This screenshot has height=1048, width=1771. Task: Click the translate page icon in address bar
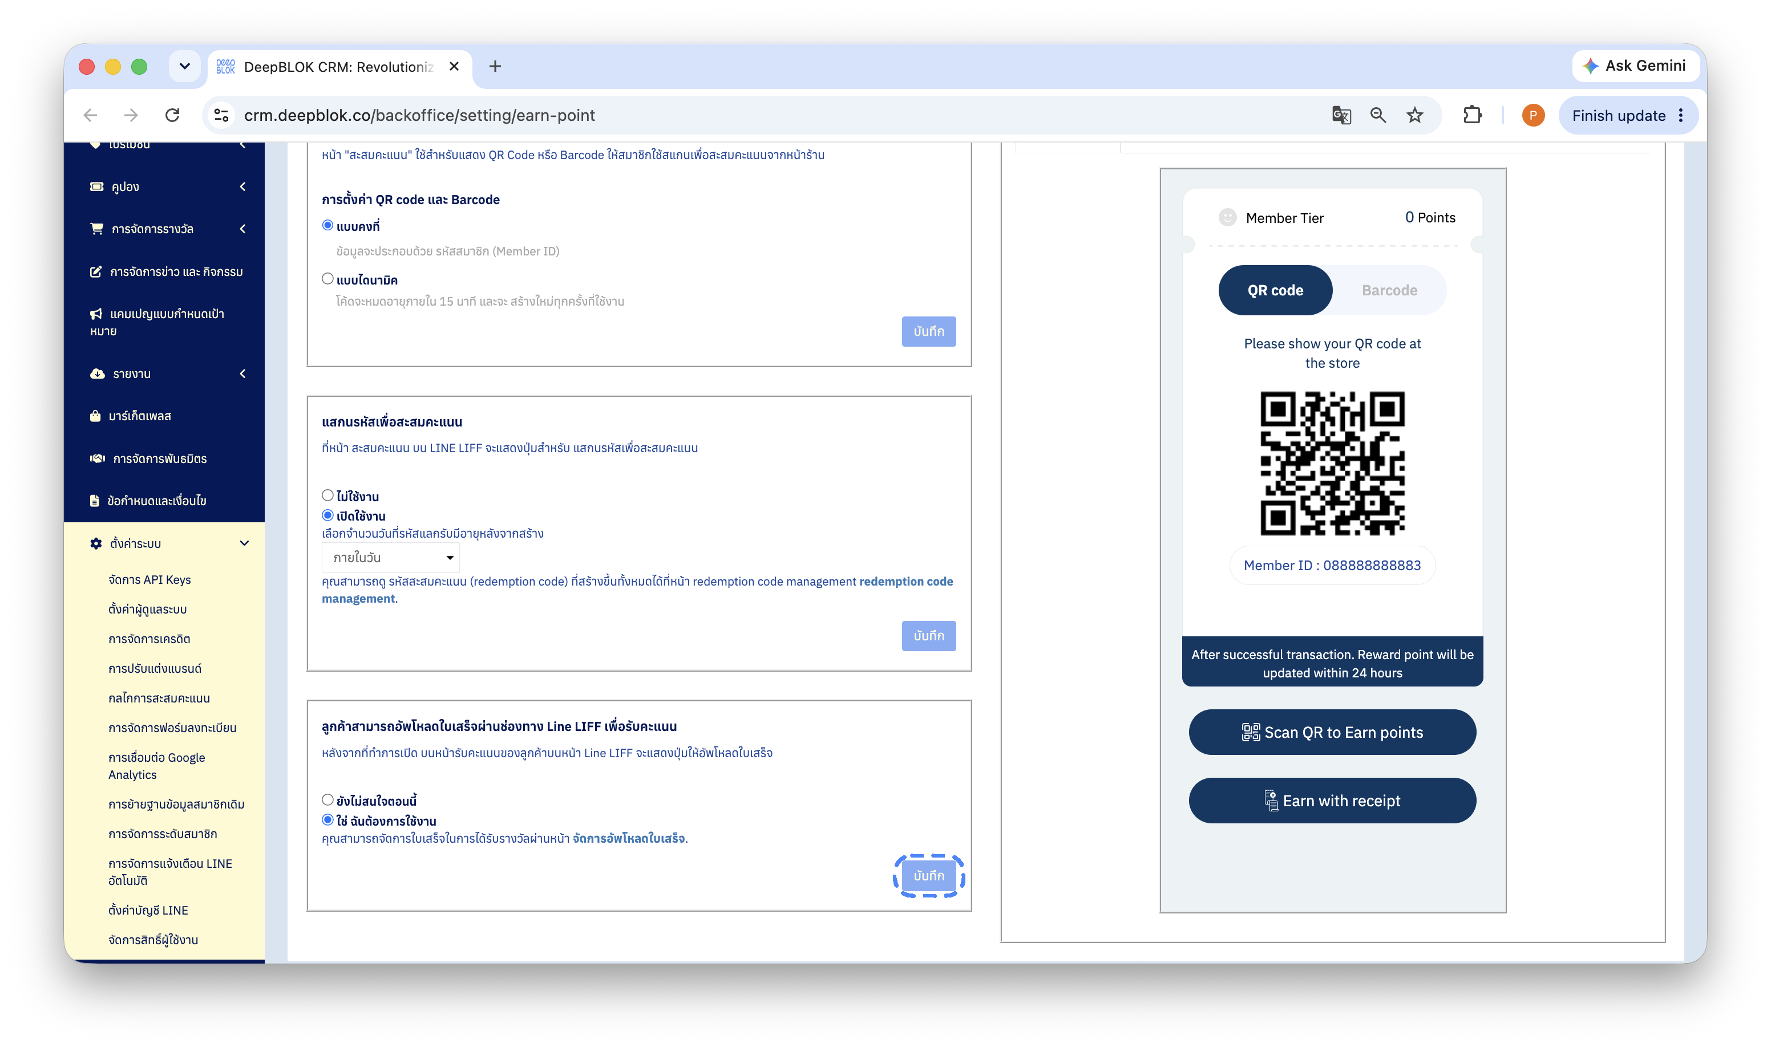[1341, 115]
